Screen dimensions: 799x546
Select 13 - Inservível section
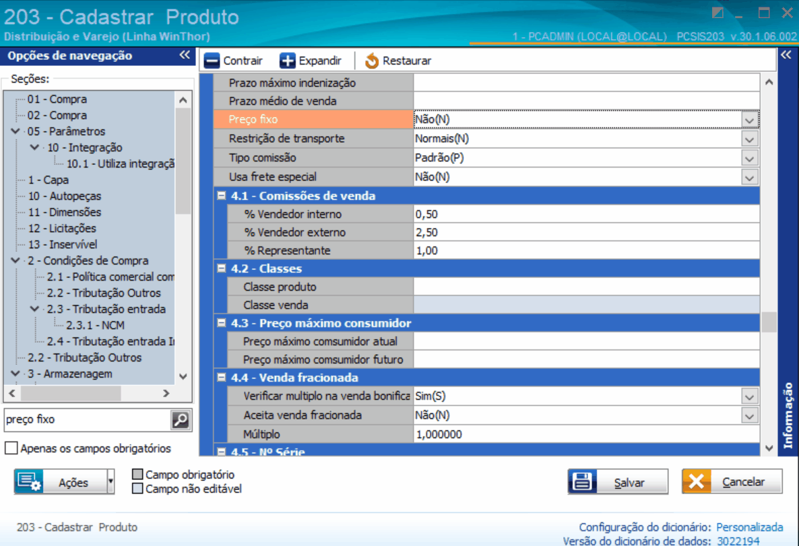[63, 244]
